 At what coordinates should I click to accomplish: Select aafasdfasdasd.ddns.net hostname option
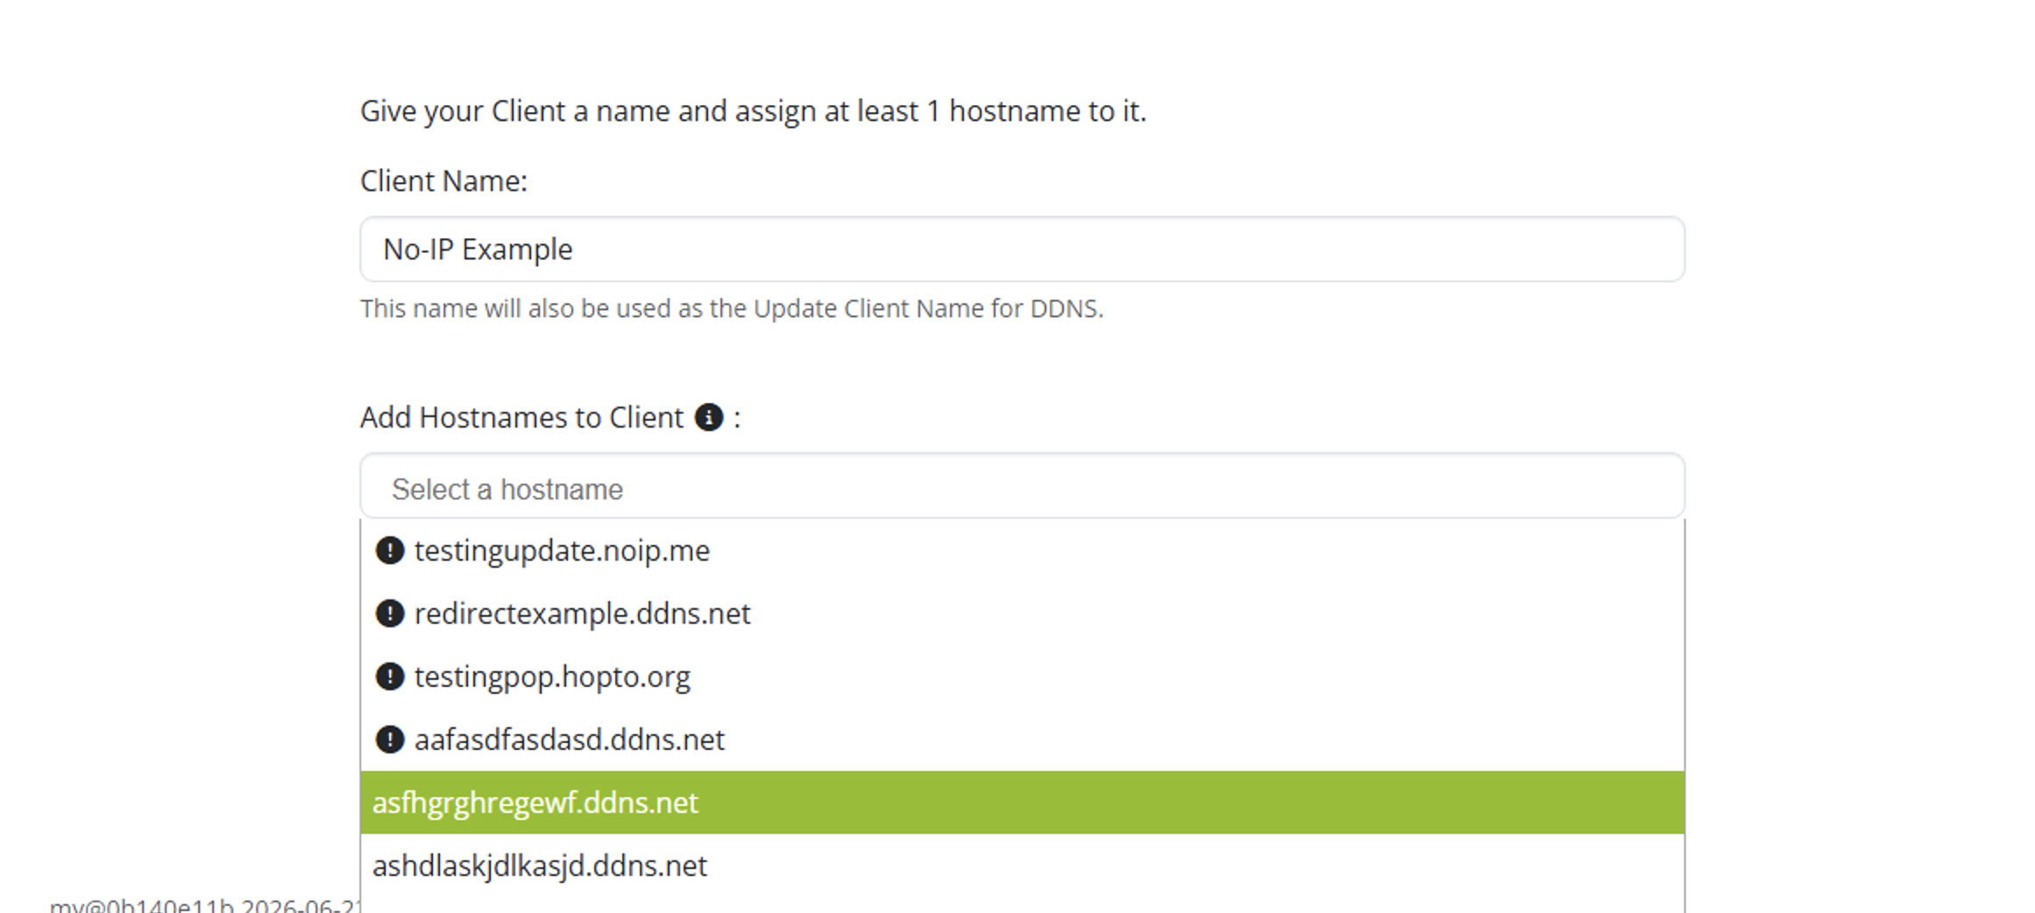(1022, 740)
